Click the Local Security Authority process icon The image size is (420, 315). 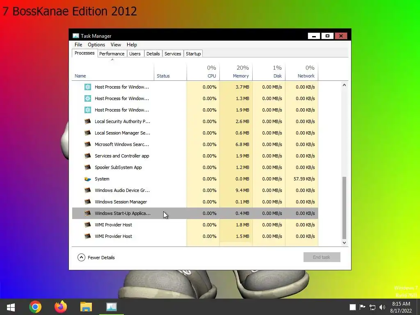tap(88, 121)
